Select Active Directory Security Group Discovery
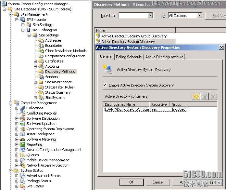This screenshot has width=226, height=190. (134, 36)
